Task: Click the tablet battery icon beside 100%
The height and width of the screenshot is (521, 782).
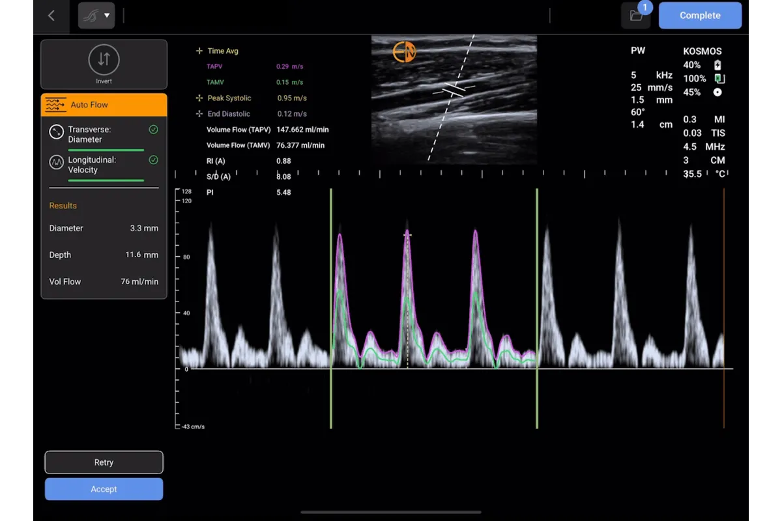Action: (x=719, y=79)
